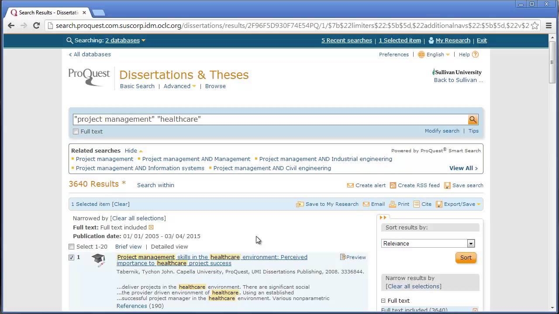The image size is (559, 314).
Task: Click the Searching magnifier icon in top bar
Action: [x=69, y=41]
